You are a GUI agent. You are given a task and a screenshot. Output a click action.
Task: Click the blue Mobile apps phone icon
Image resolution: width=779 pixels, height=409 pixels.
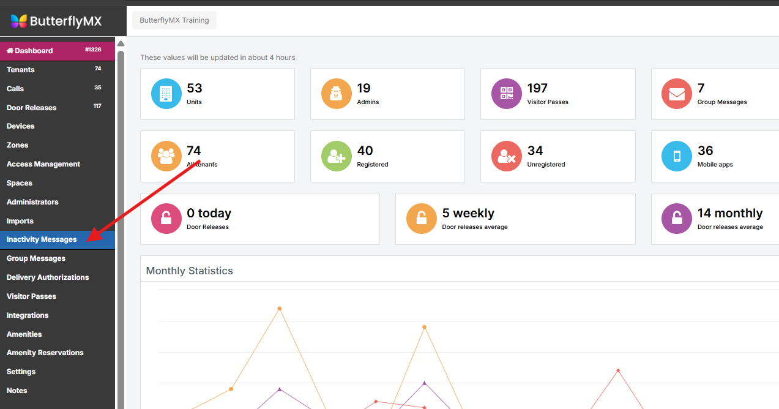tap(677, 156)
